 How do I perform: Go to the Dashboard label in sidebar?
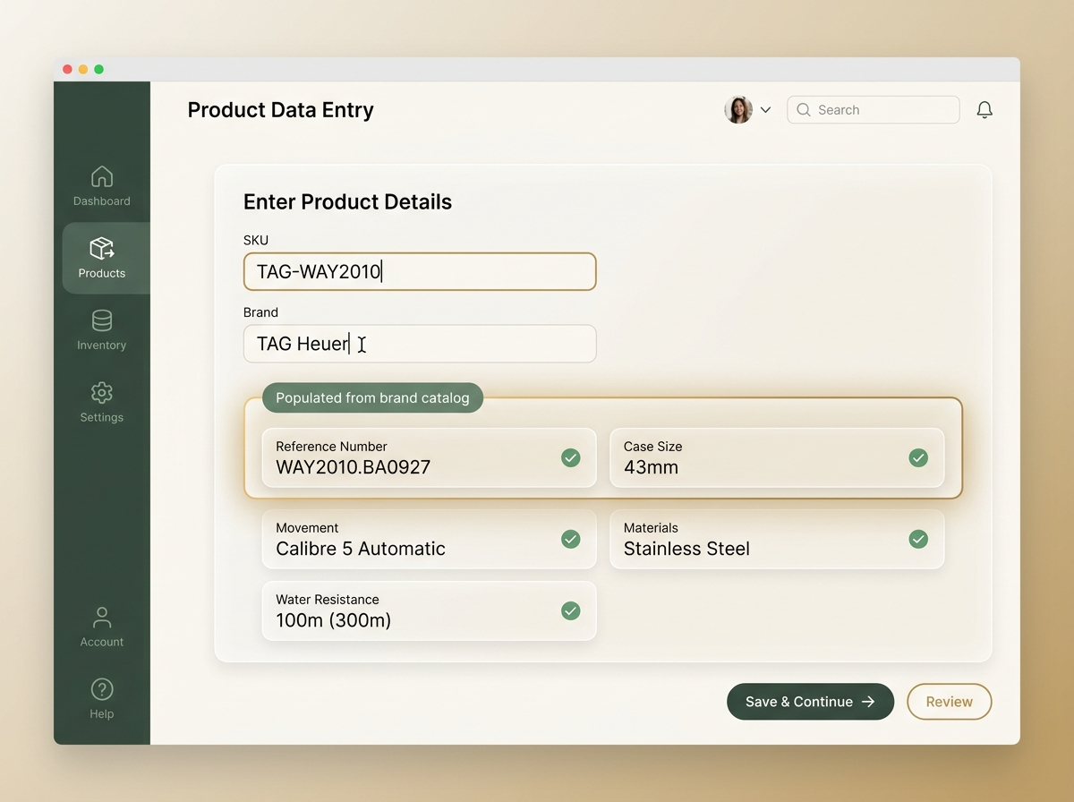click(102, 201)
